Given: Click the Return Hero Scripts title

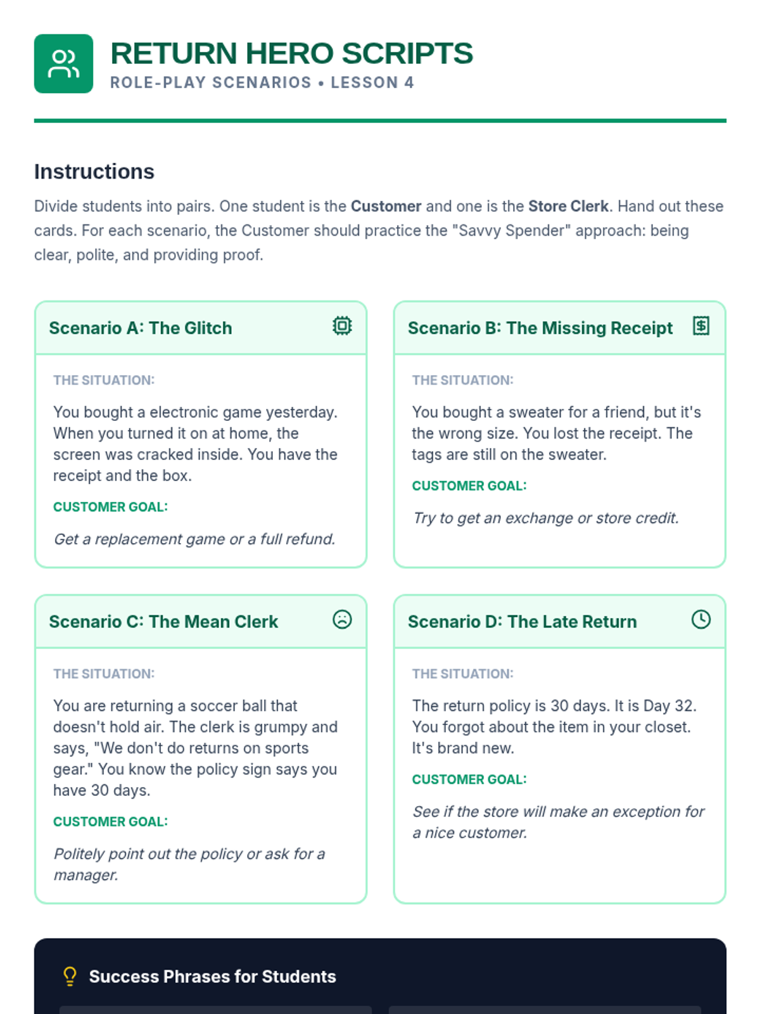Looking at the screenshot, I should [x=291, y=53].
